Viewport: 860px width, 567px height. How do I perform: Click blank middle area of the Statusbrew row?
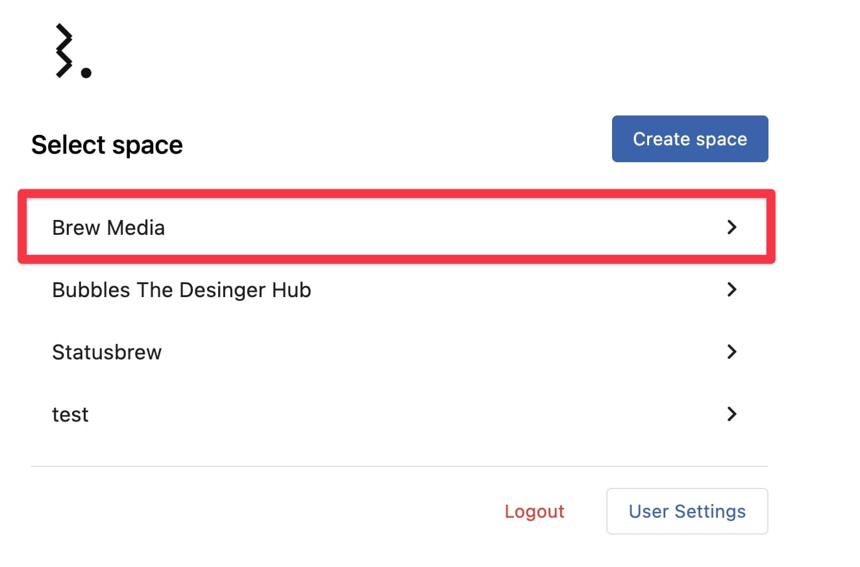click(422, 352)
